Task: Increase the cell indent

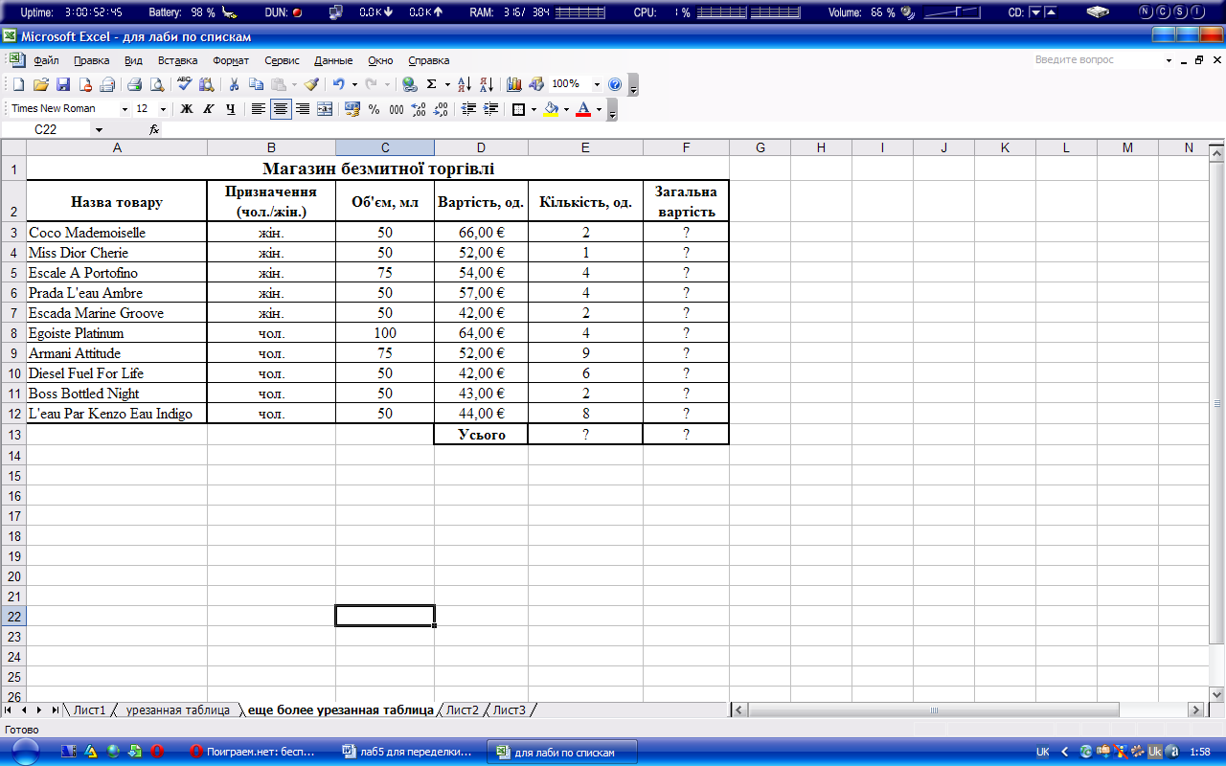Action: tap(491, 109)
